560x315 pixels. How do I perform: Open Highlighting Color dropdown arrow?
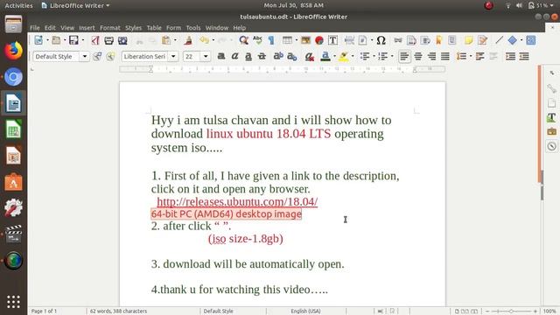tap(353, 56)
